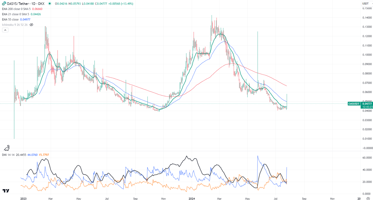Select the Ichimoku 9 26 52 26 legend
Viewport: 373px width, 200px height.
15,25
